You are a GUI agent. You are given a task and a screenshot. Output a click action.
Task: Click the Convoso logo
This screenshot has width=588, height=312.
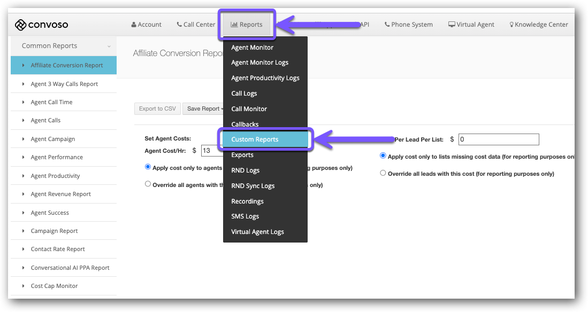pyautogui.click(x=41, y=24)
